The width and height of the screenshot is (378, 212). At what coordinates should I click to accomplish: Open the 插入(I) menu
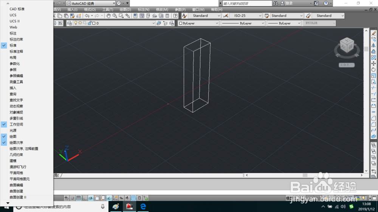[x=72, y=10]
